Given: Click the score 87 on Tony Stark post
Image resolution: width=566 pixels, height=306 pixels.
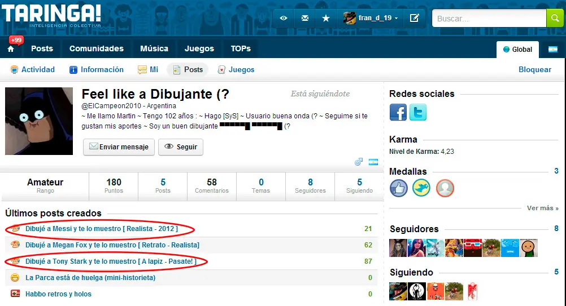Looking at the screenshot, I should click(368, 261).
